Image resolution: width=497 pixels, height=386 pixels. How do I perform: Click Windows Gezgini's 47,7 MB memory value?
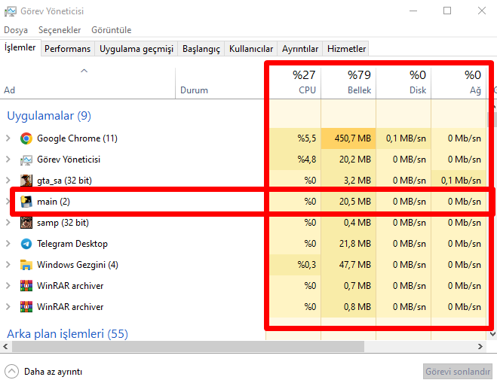coord(354,265)
